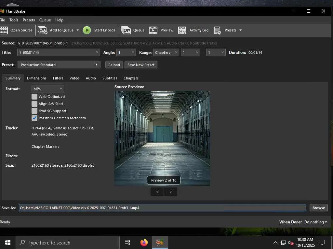Go to next preview image arrow
This screenshot has width=333, height=249.
coord(171,192)
